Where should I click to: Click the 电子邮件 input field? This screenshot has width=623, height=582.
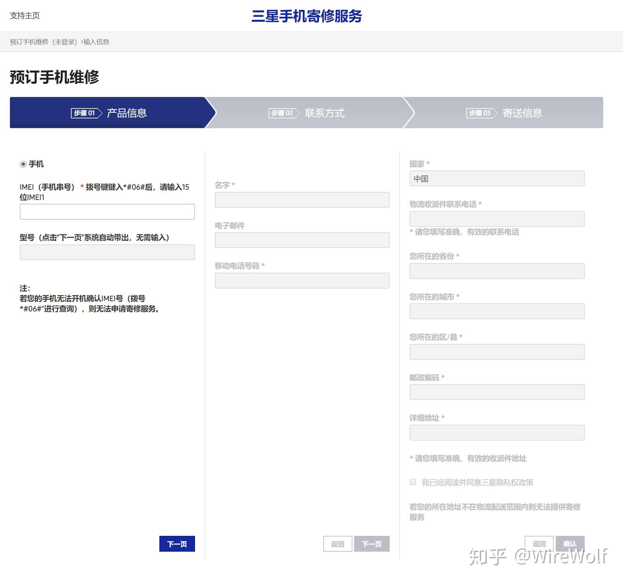[302, 240]
